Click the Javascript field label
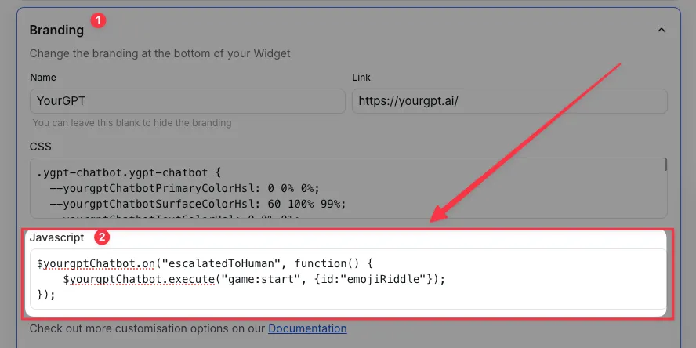The image size is (696, 348). coord(56,237)
